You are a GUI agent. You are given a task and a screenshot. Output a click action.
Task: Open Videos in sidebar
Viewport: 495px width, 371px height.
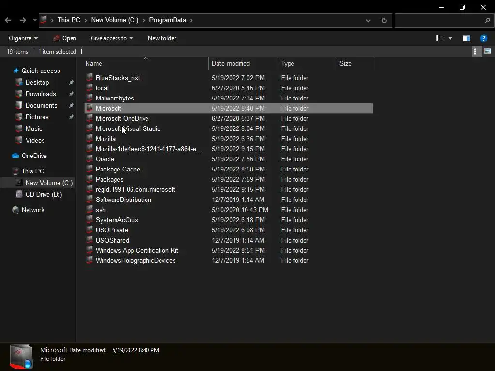pos(35,141)
